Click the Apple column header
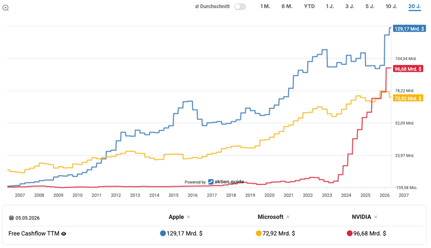The width and height of the screenshot is (431, 248). click(x=176, y=217)
